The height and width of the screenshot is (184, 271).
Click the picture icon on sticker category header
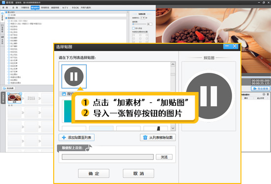pos(64,94)
